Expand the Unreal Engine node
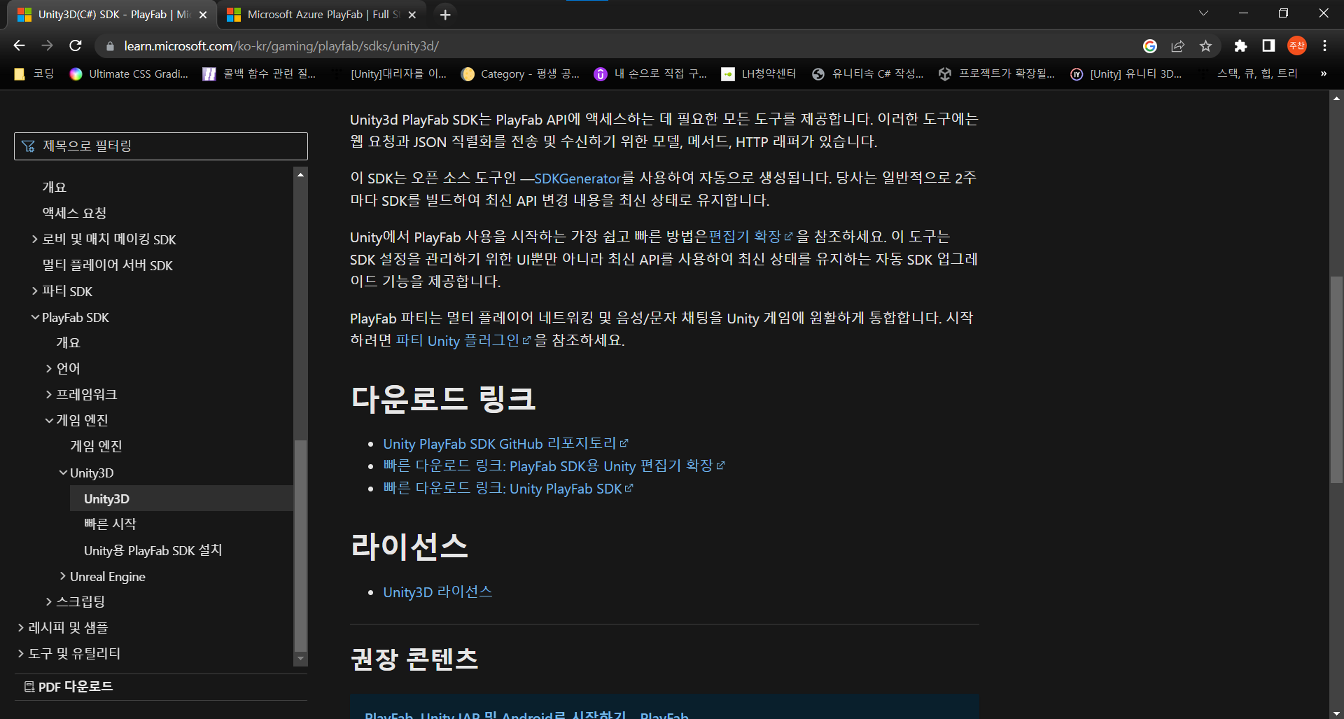The width and height of the screenshot is (1344, 719). pos(63,576)
